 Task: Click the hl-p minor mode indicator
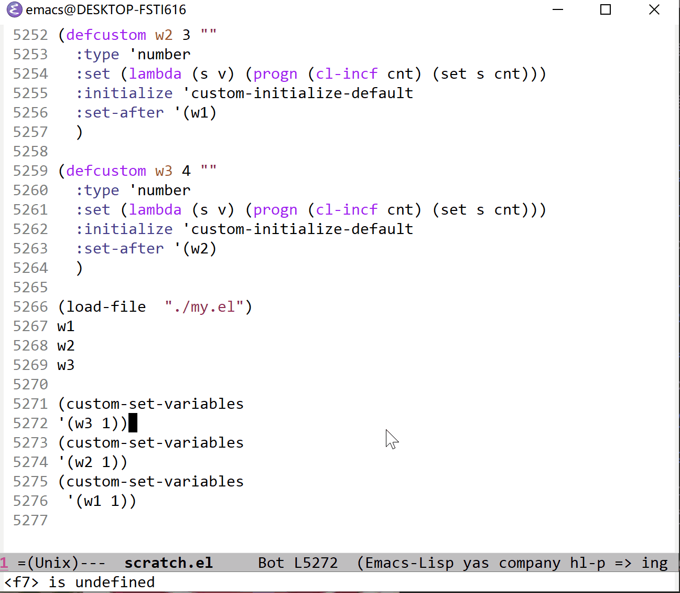pyautogui.click(x=587, y=563)
